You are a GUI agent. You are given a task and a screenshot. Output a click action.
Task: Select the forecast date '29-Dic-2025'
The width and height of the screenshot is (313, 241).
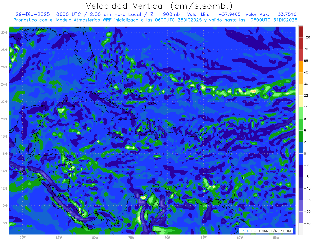(33, 15)
